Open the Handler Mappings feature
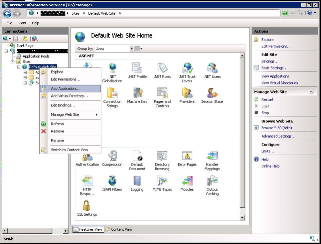The width and height of the screenshot is (321, 244). pos(212,161)
